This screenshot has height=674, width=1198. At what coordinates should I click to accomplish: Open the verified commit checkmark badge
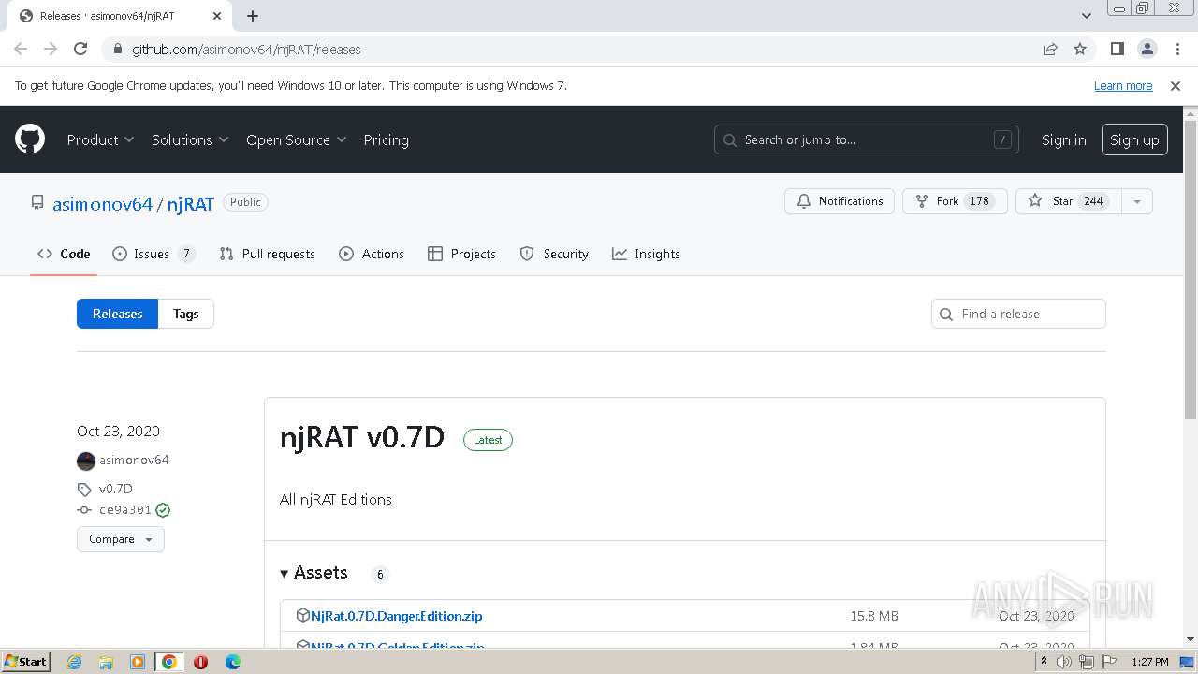pyautogui.click(x=163, y=510)
